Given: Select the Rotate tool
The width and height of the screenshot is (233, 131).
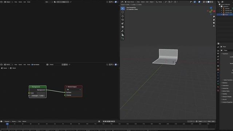Looking at the screenshot, I should [x=123, y=20].
